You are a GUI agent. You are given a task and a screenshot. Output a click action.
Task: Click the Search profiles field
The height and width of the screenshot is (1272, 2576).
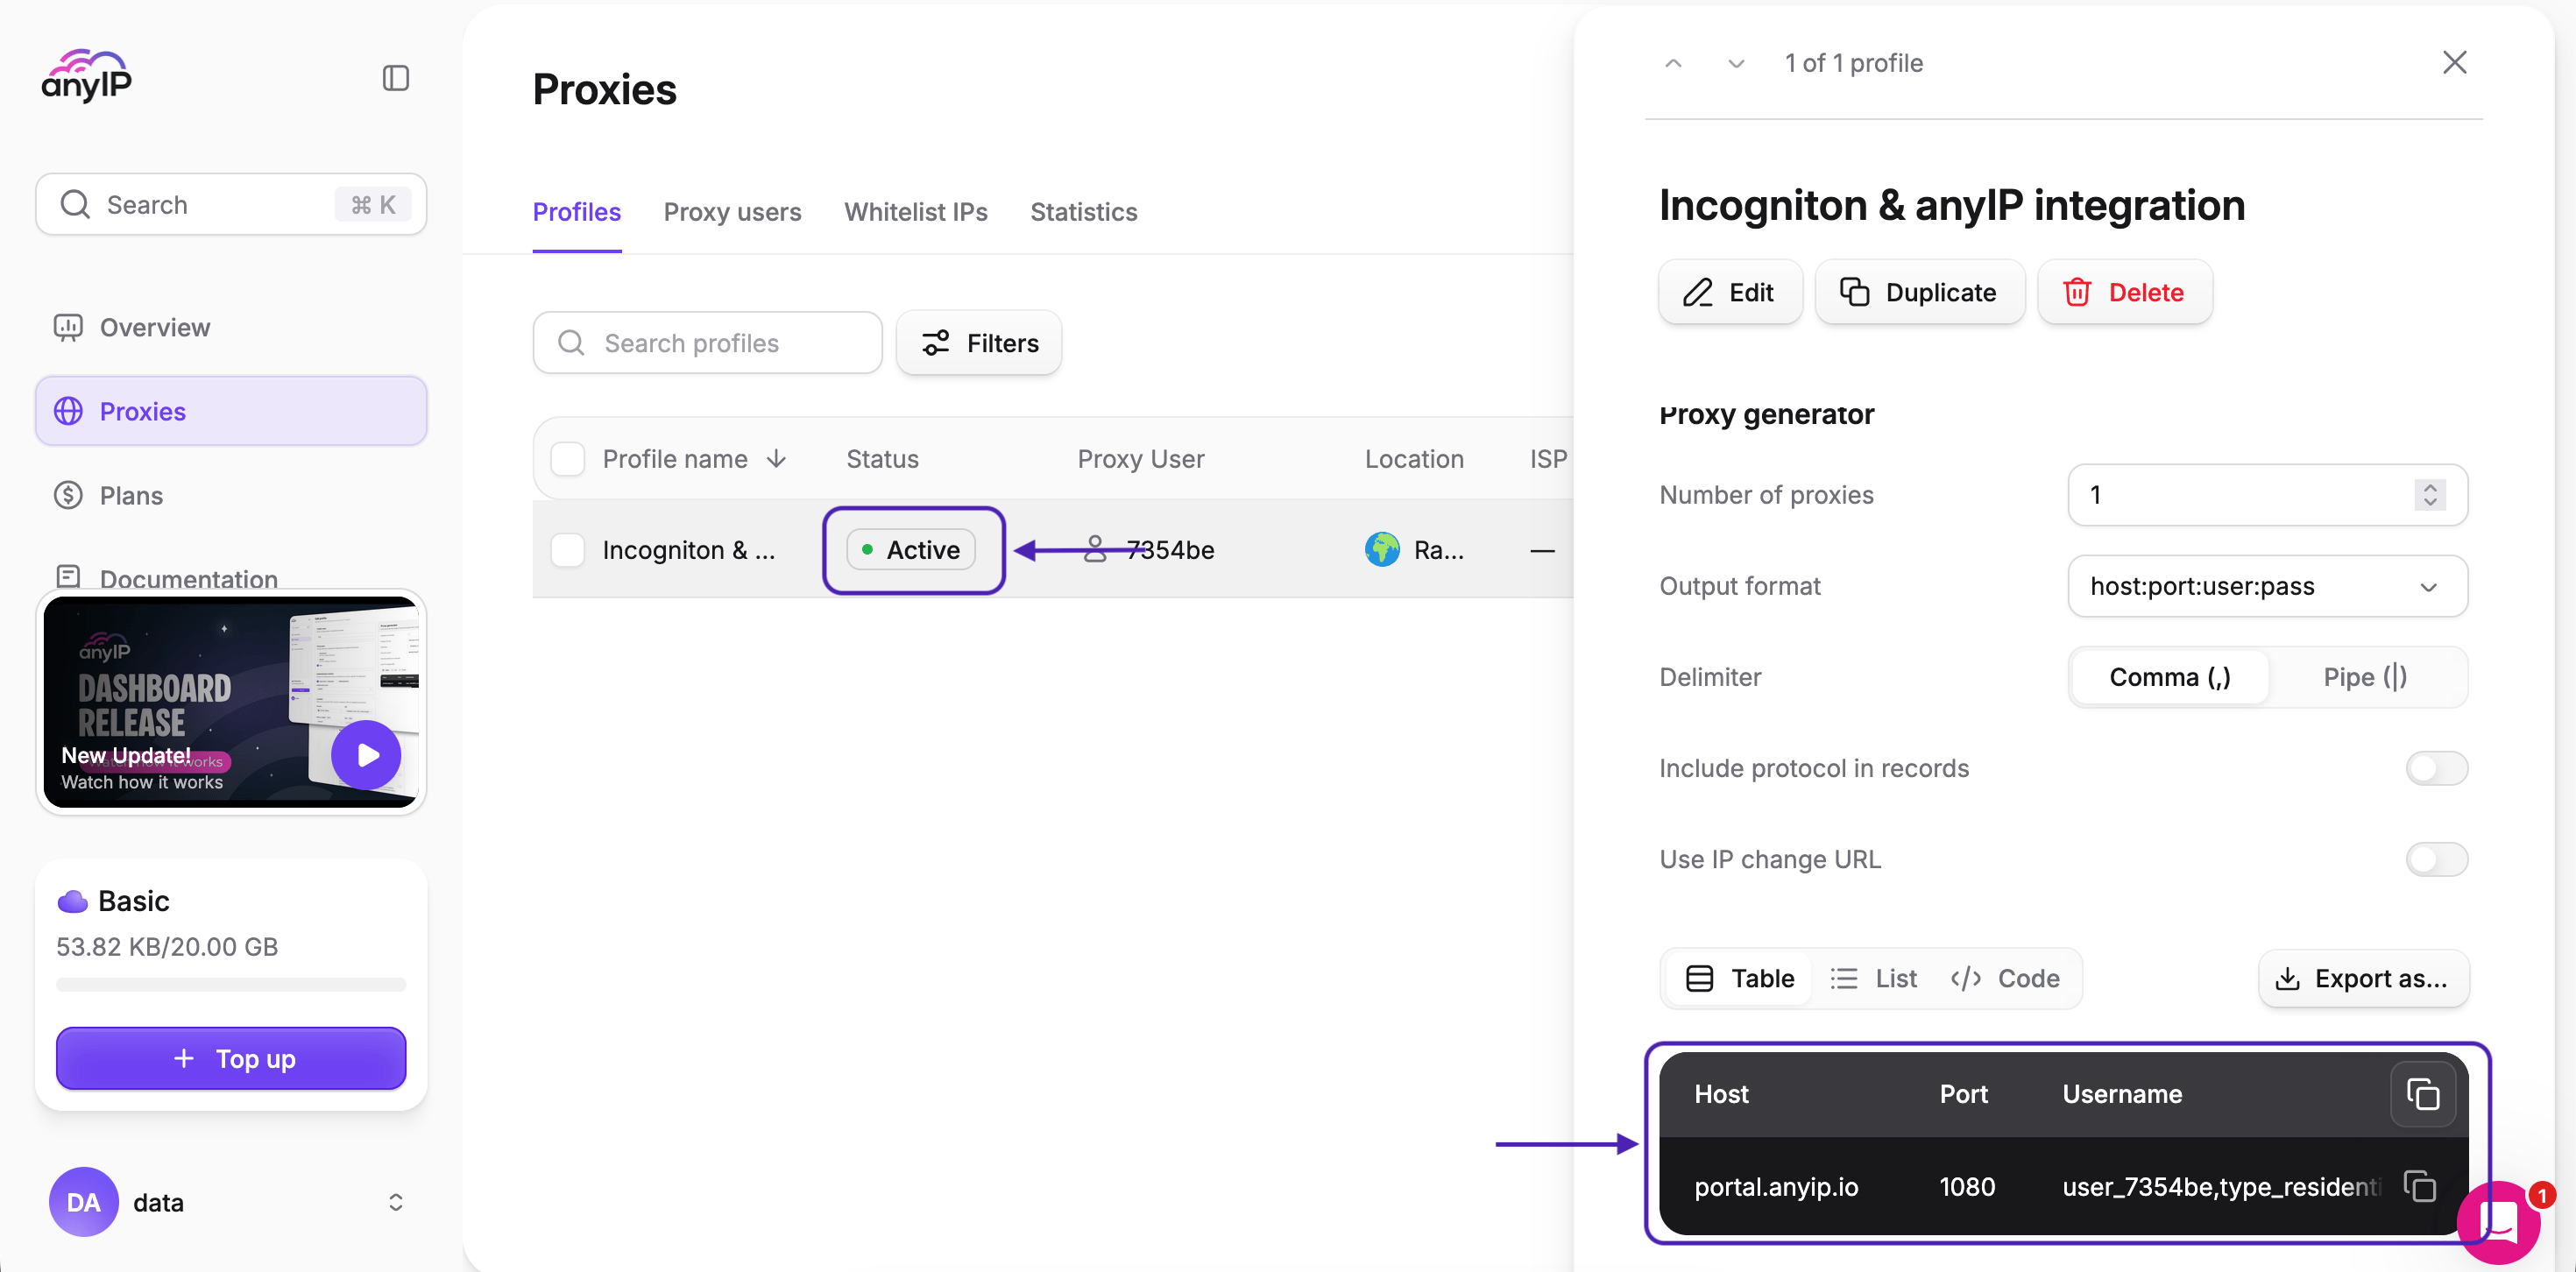pyautogui.click(x=708, y=343)
